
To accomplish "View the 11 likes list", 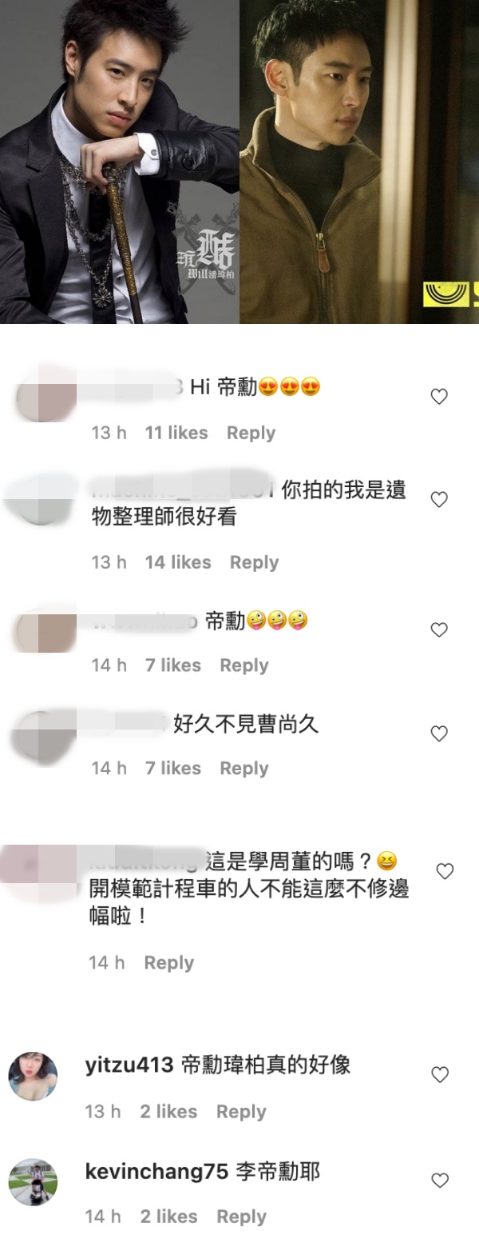I will 176,433.
